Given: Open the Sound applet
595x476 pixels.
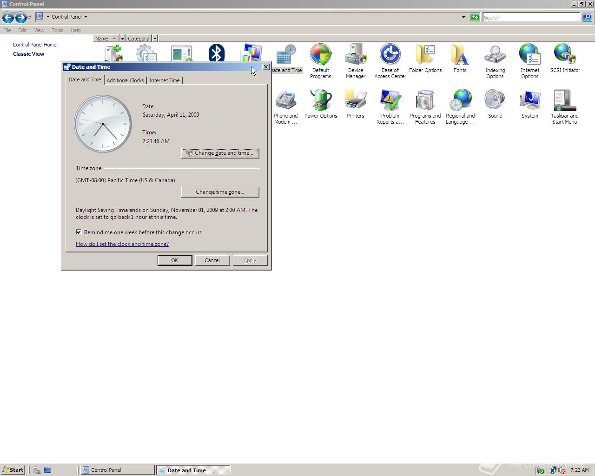Looking at the screenshot, I should 495,105.
